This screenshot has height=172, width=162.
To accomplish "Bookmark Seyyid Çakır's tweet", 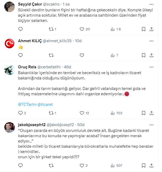I will [x=143, y=29].
